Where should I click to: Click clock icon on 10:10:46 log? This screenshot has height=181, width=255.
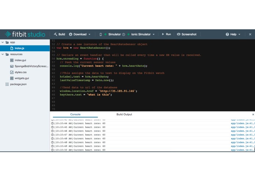tap(52, 131)
